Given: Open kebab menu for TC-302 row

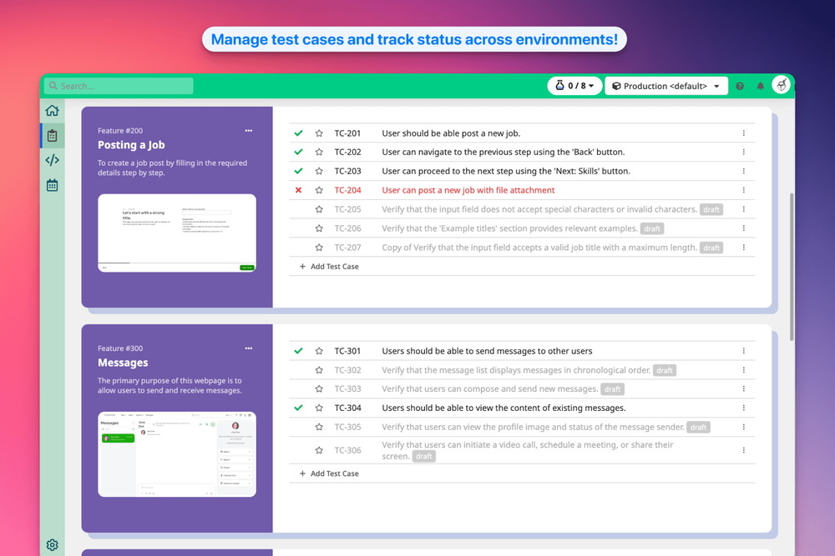Looking at the screenshot, I should click(x=743, y=370).
